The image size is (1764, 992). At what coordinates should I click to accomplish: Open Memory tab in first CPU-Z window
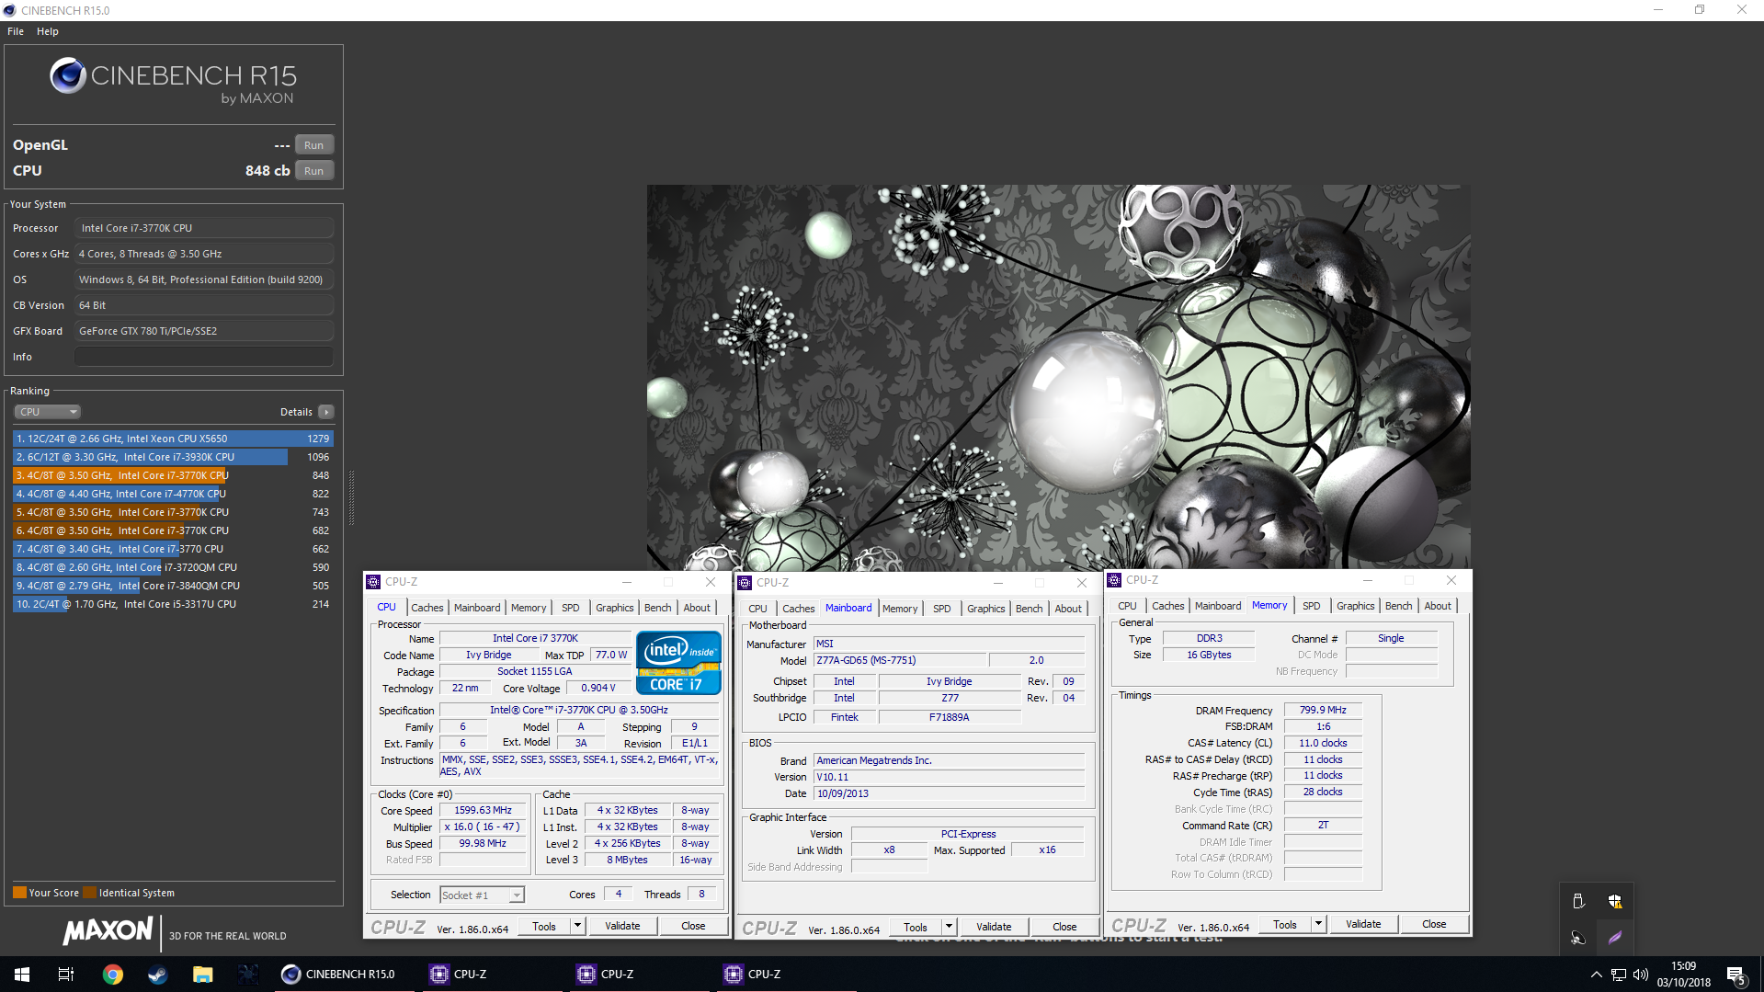coord(529,608)
